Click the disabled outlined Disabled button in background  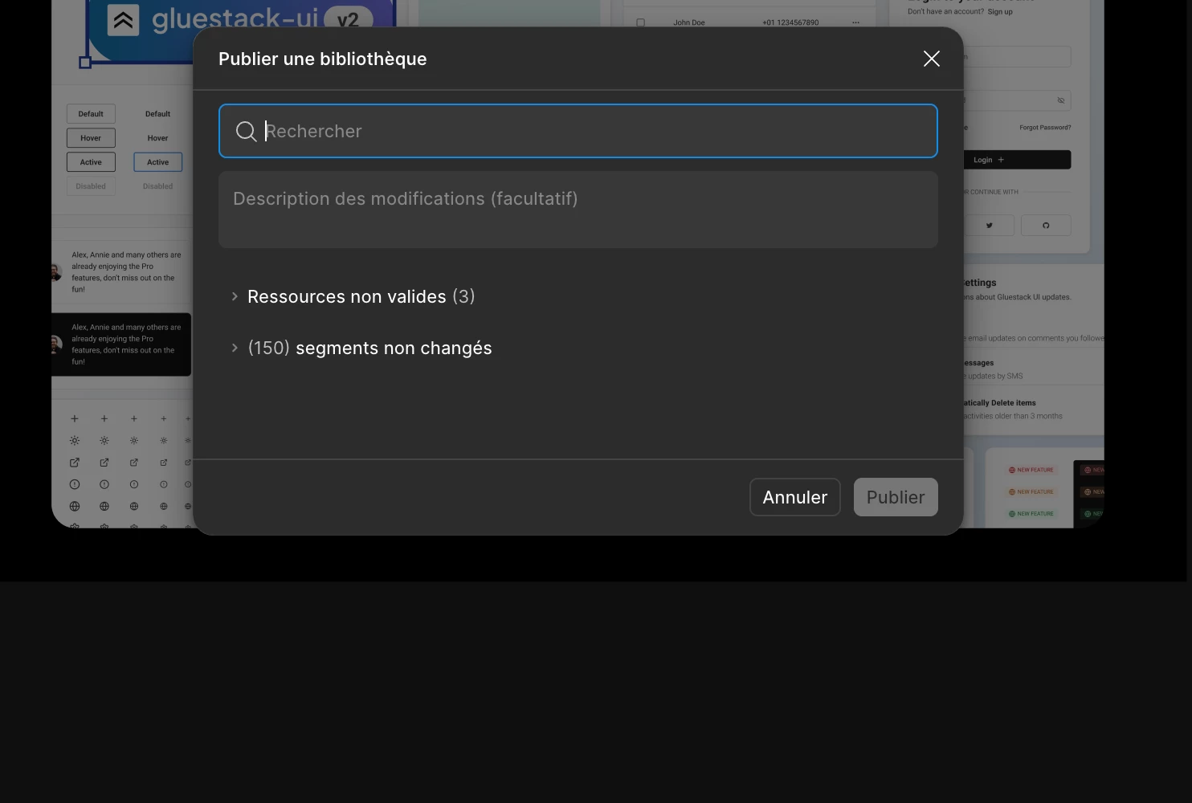[91, 186]
